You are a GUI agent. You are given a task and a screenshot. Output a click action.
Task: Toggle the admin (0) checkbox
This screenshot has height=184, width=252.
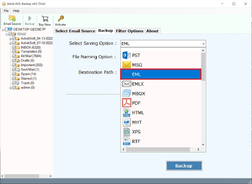tap(14, 88)
